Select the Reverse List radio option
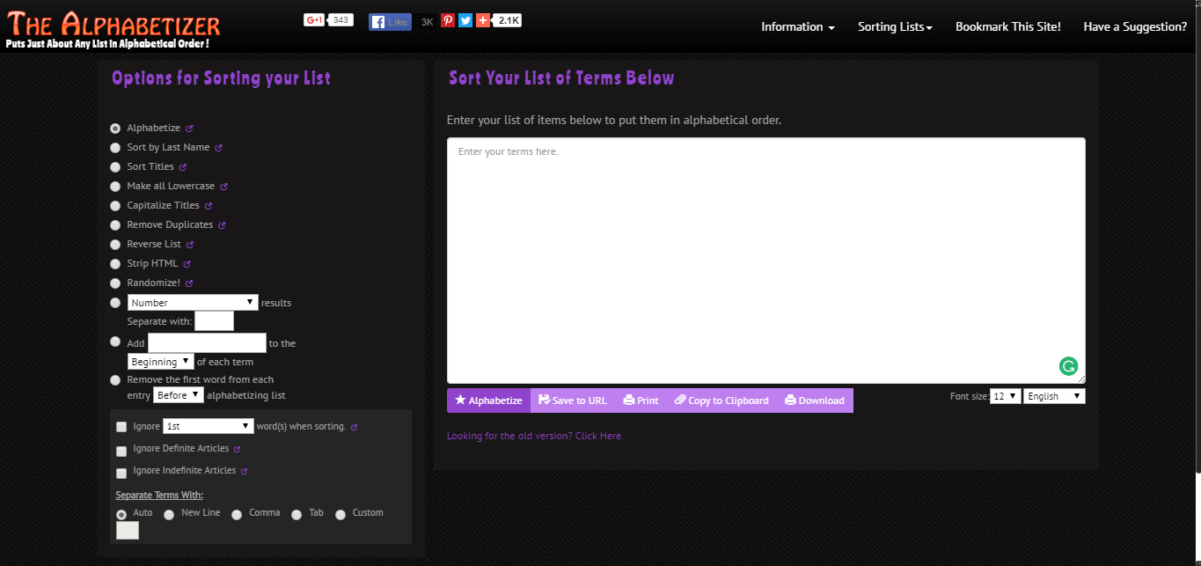 pos(115,245)
